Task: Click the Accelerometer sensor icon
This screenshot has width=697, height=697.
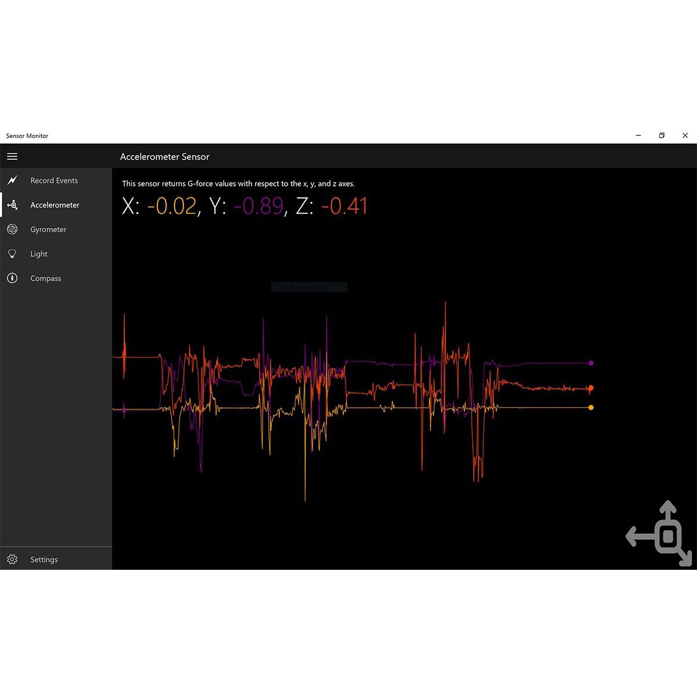Action: (x=12, y=204)
